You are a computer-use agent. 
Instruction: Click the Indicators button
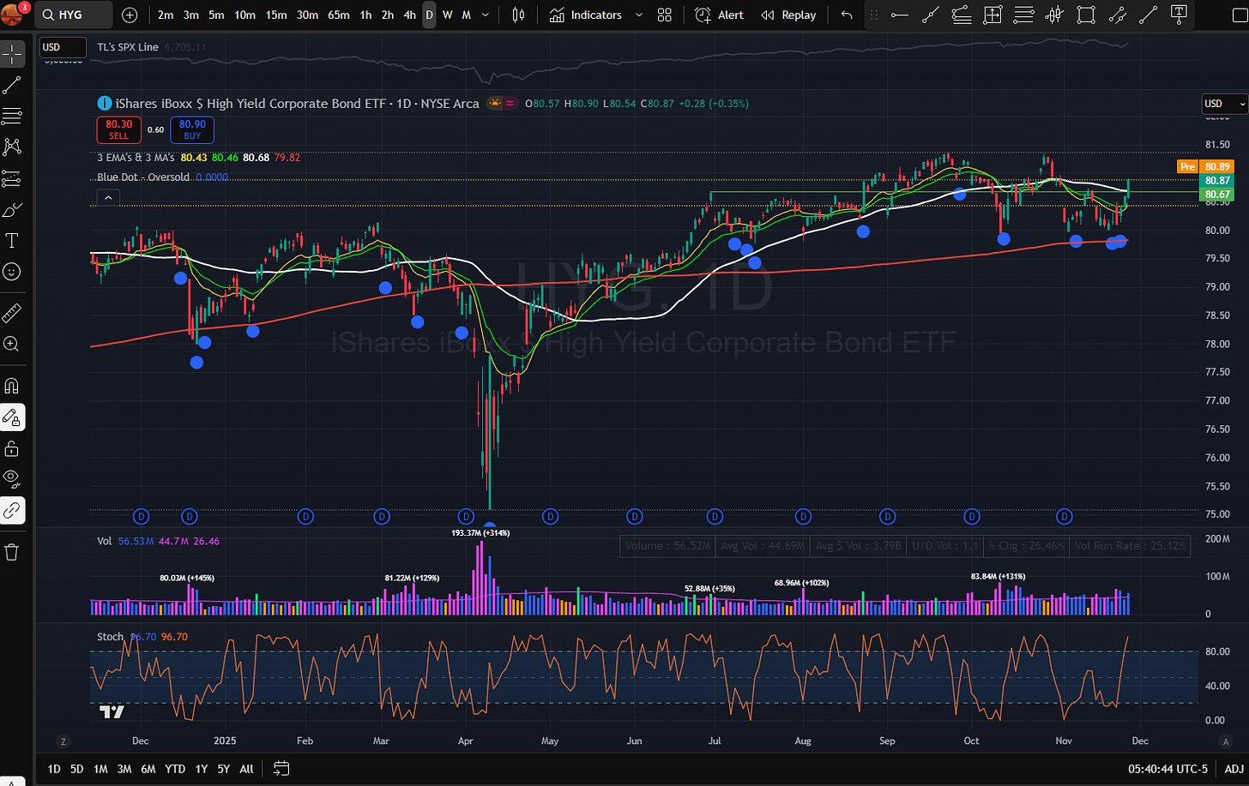586,15
